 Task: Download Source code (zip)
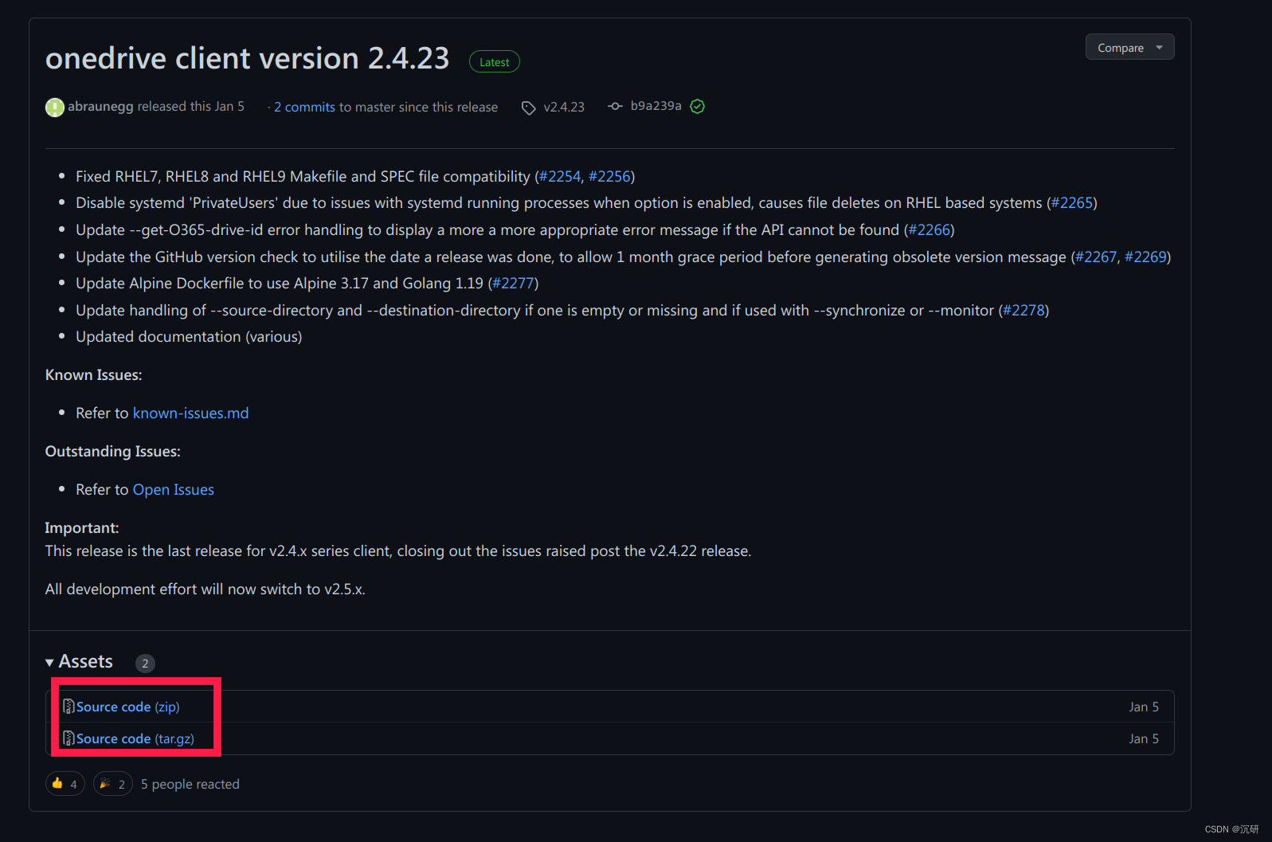click(128, 707)
